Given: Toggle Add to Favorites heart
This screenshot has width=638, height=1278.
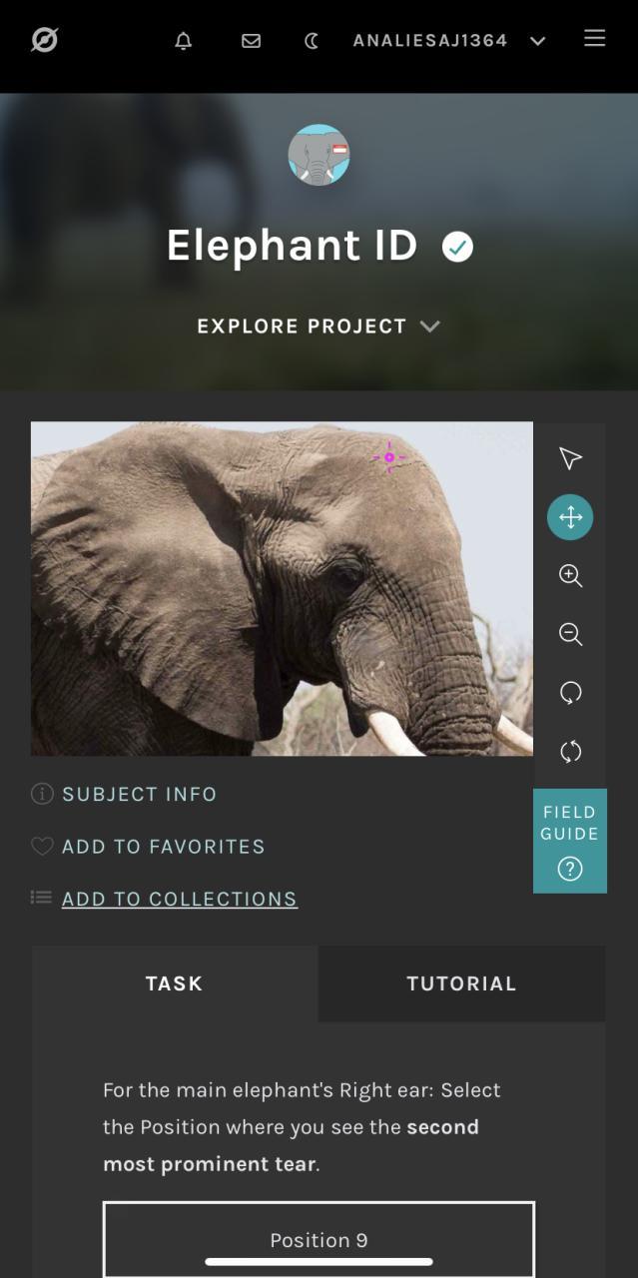Looking at the screenshot, I should tap(148, 847).
